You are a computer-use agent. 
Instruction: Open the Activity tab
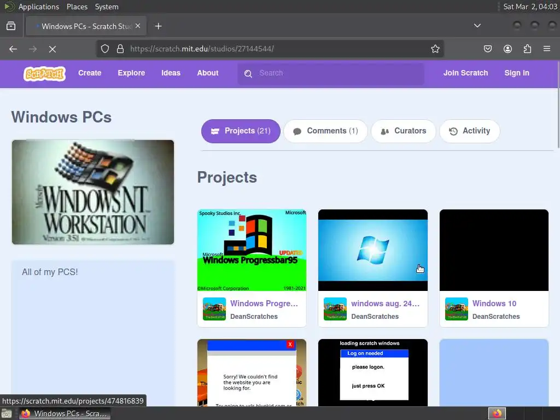click(470, 131)
